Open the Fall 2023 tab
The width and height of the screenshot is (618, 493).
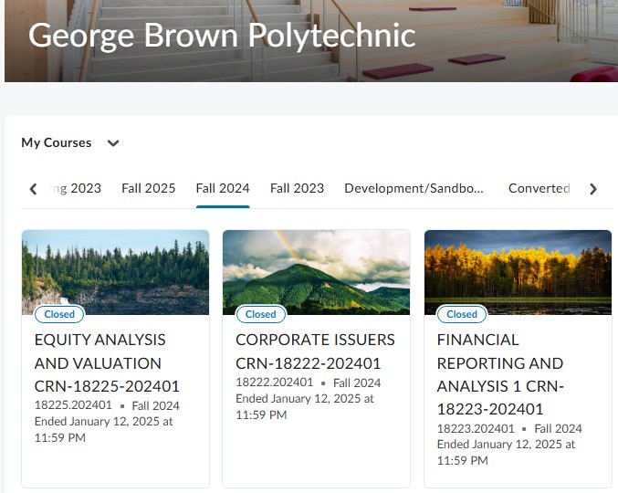297,188
